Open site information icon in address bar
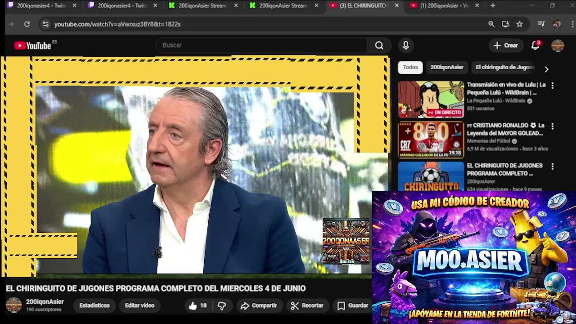The height and width of the screenshot is (324, 576). click(x=45, y=24)
